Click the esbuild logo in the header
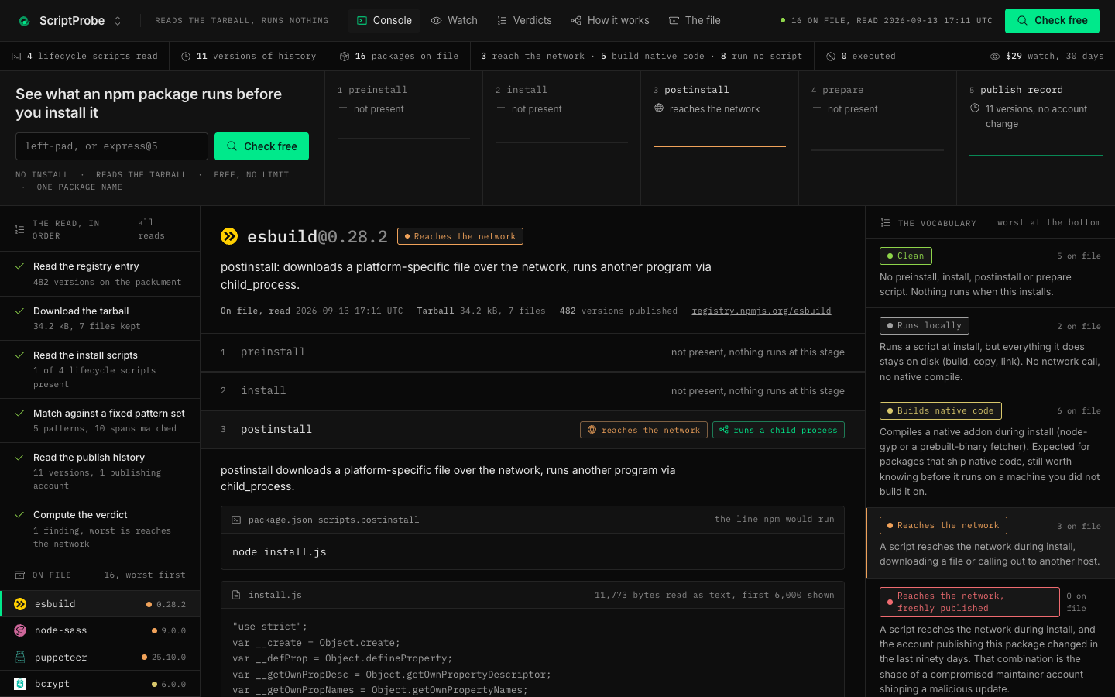This screenshot has height=697, width=1115. [229, 236]
